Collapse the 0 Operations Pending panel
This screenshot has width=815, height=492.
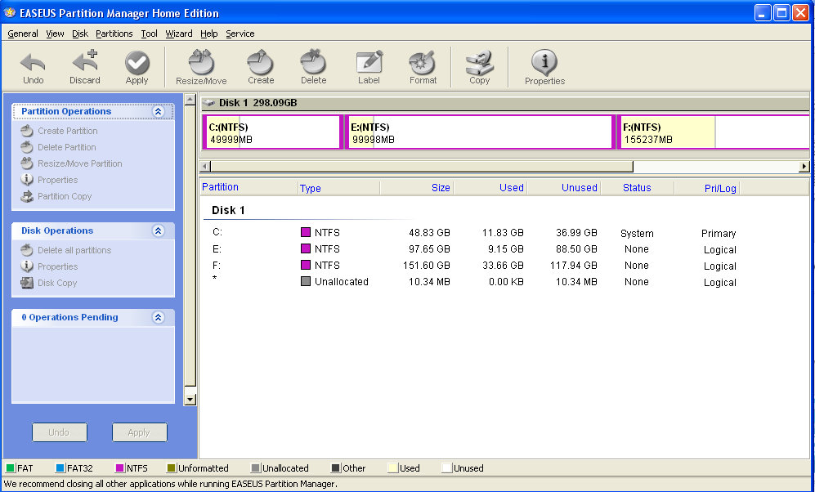click(170, 317)
